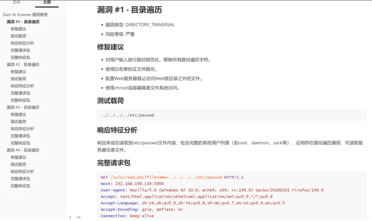Jump to 漏洞 #1 - 目录遍历 in outline
The width and height of the screenshot is (372, 221).
(x=23, y=22)
